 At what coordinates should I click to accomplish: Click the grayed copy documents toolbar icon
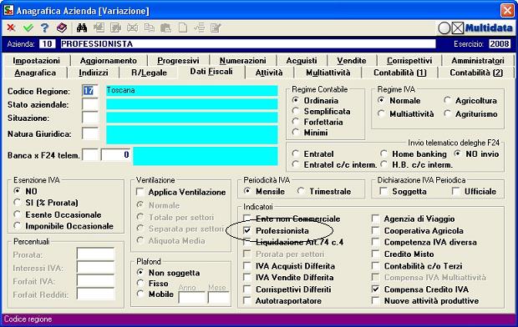click(x=149, y=28)
